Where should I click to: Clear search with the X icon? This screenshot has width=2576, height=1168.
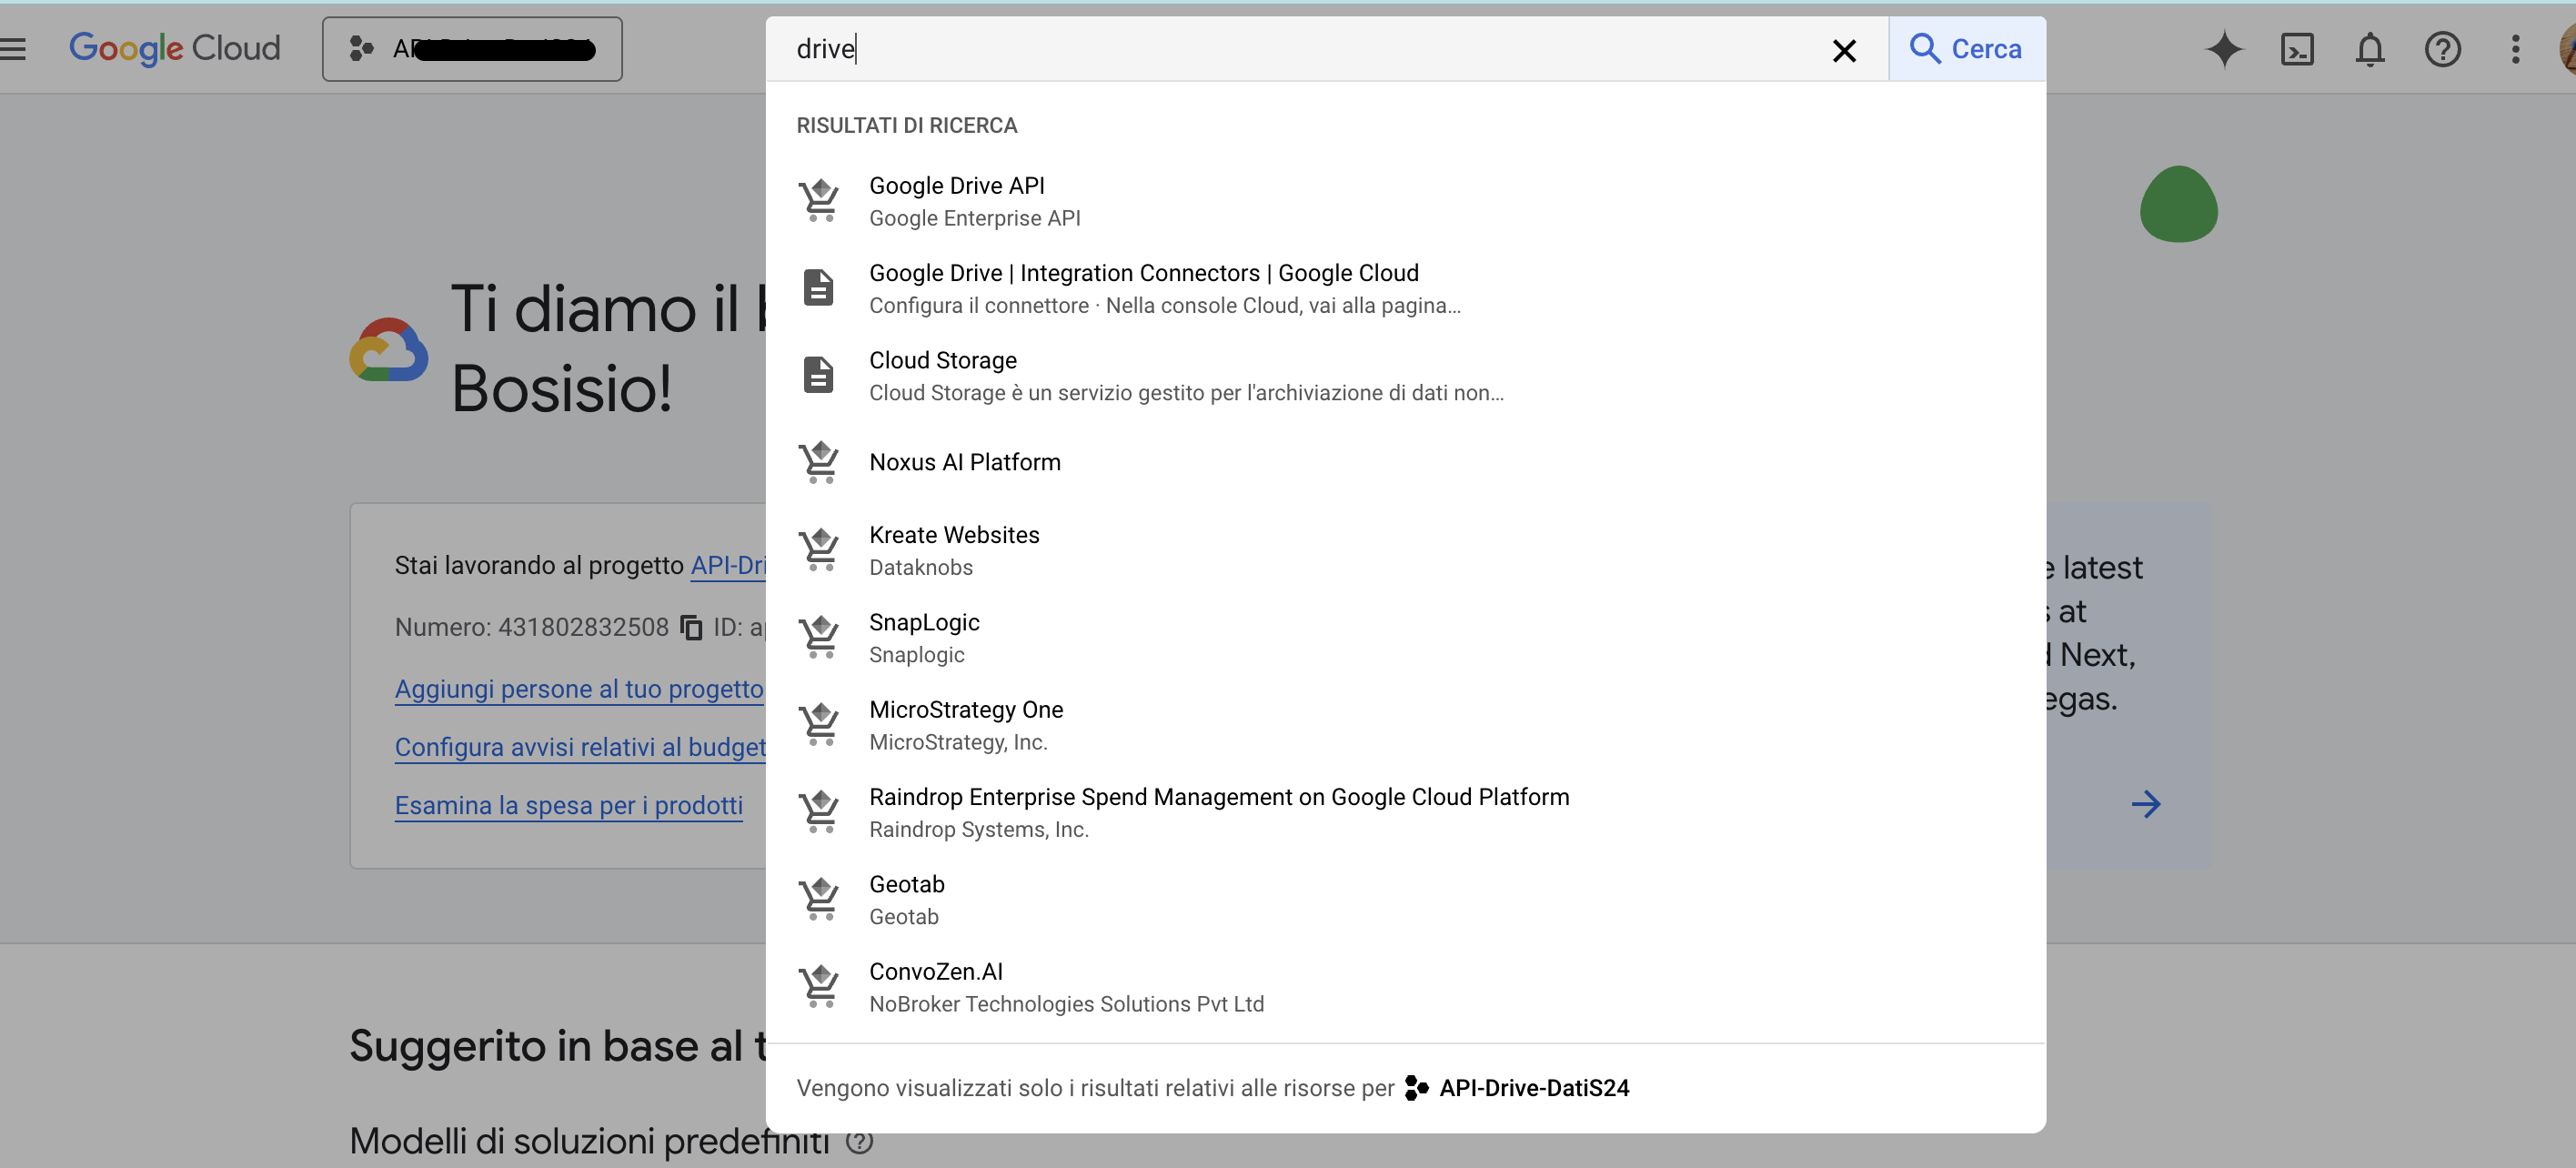click(x=1844, y=50)
